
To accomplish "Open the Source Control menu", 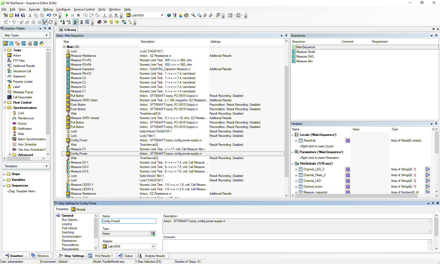I will [84, 9].
